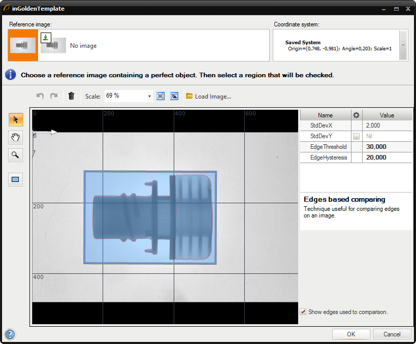
Task: Click the undo arrow in the toolbar
Action: tap(40, 96)
